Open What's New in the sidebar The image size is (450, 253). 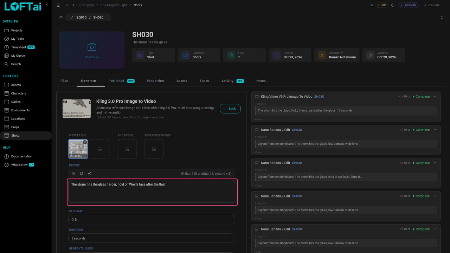26,165
